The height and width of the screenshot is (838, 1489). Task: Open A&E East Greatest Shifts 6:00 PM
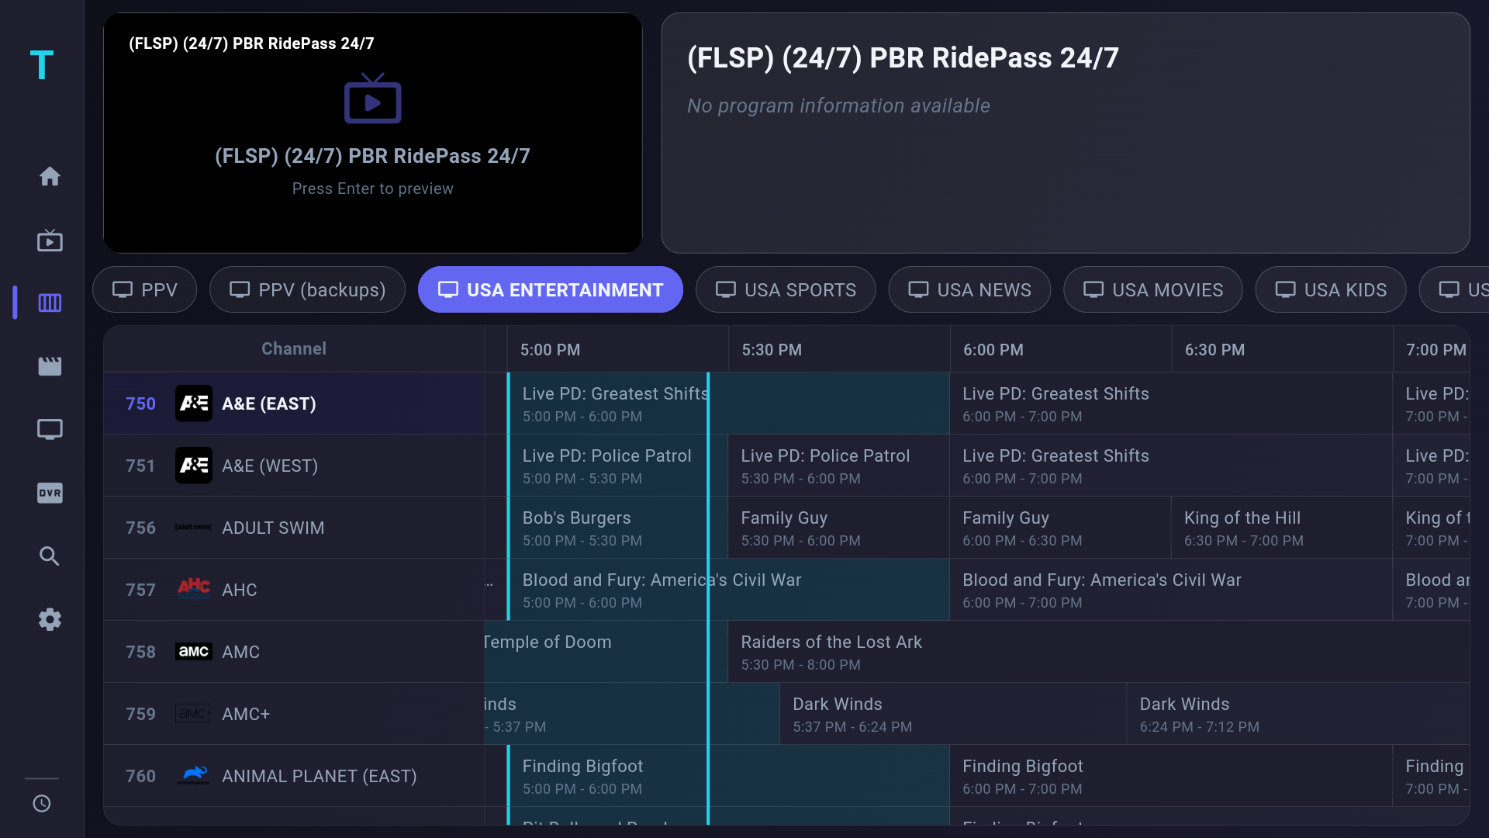[x=1171, y=403]
